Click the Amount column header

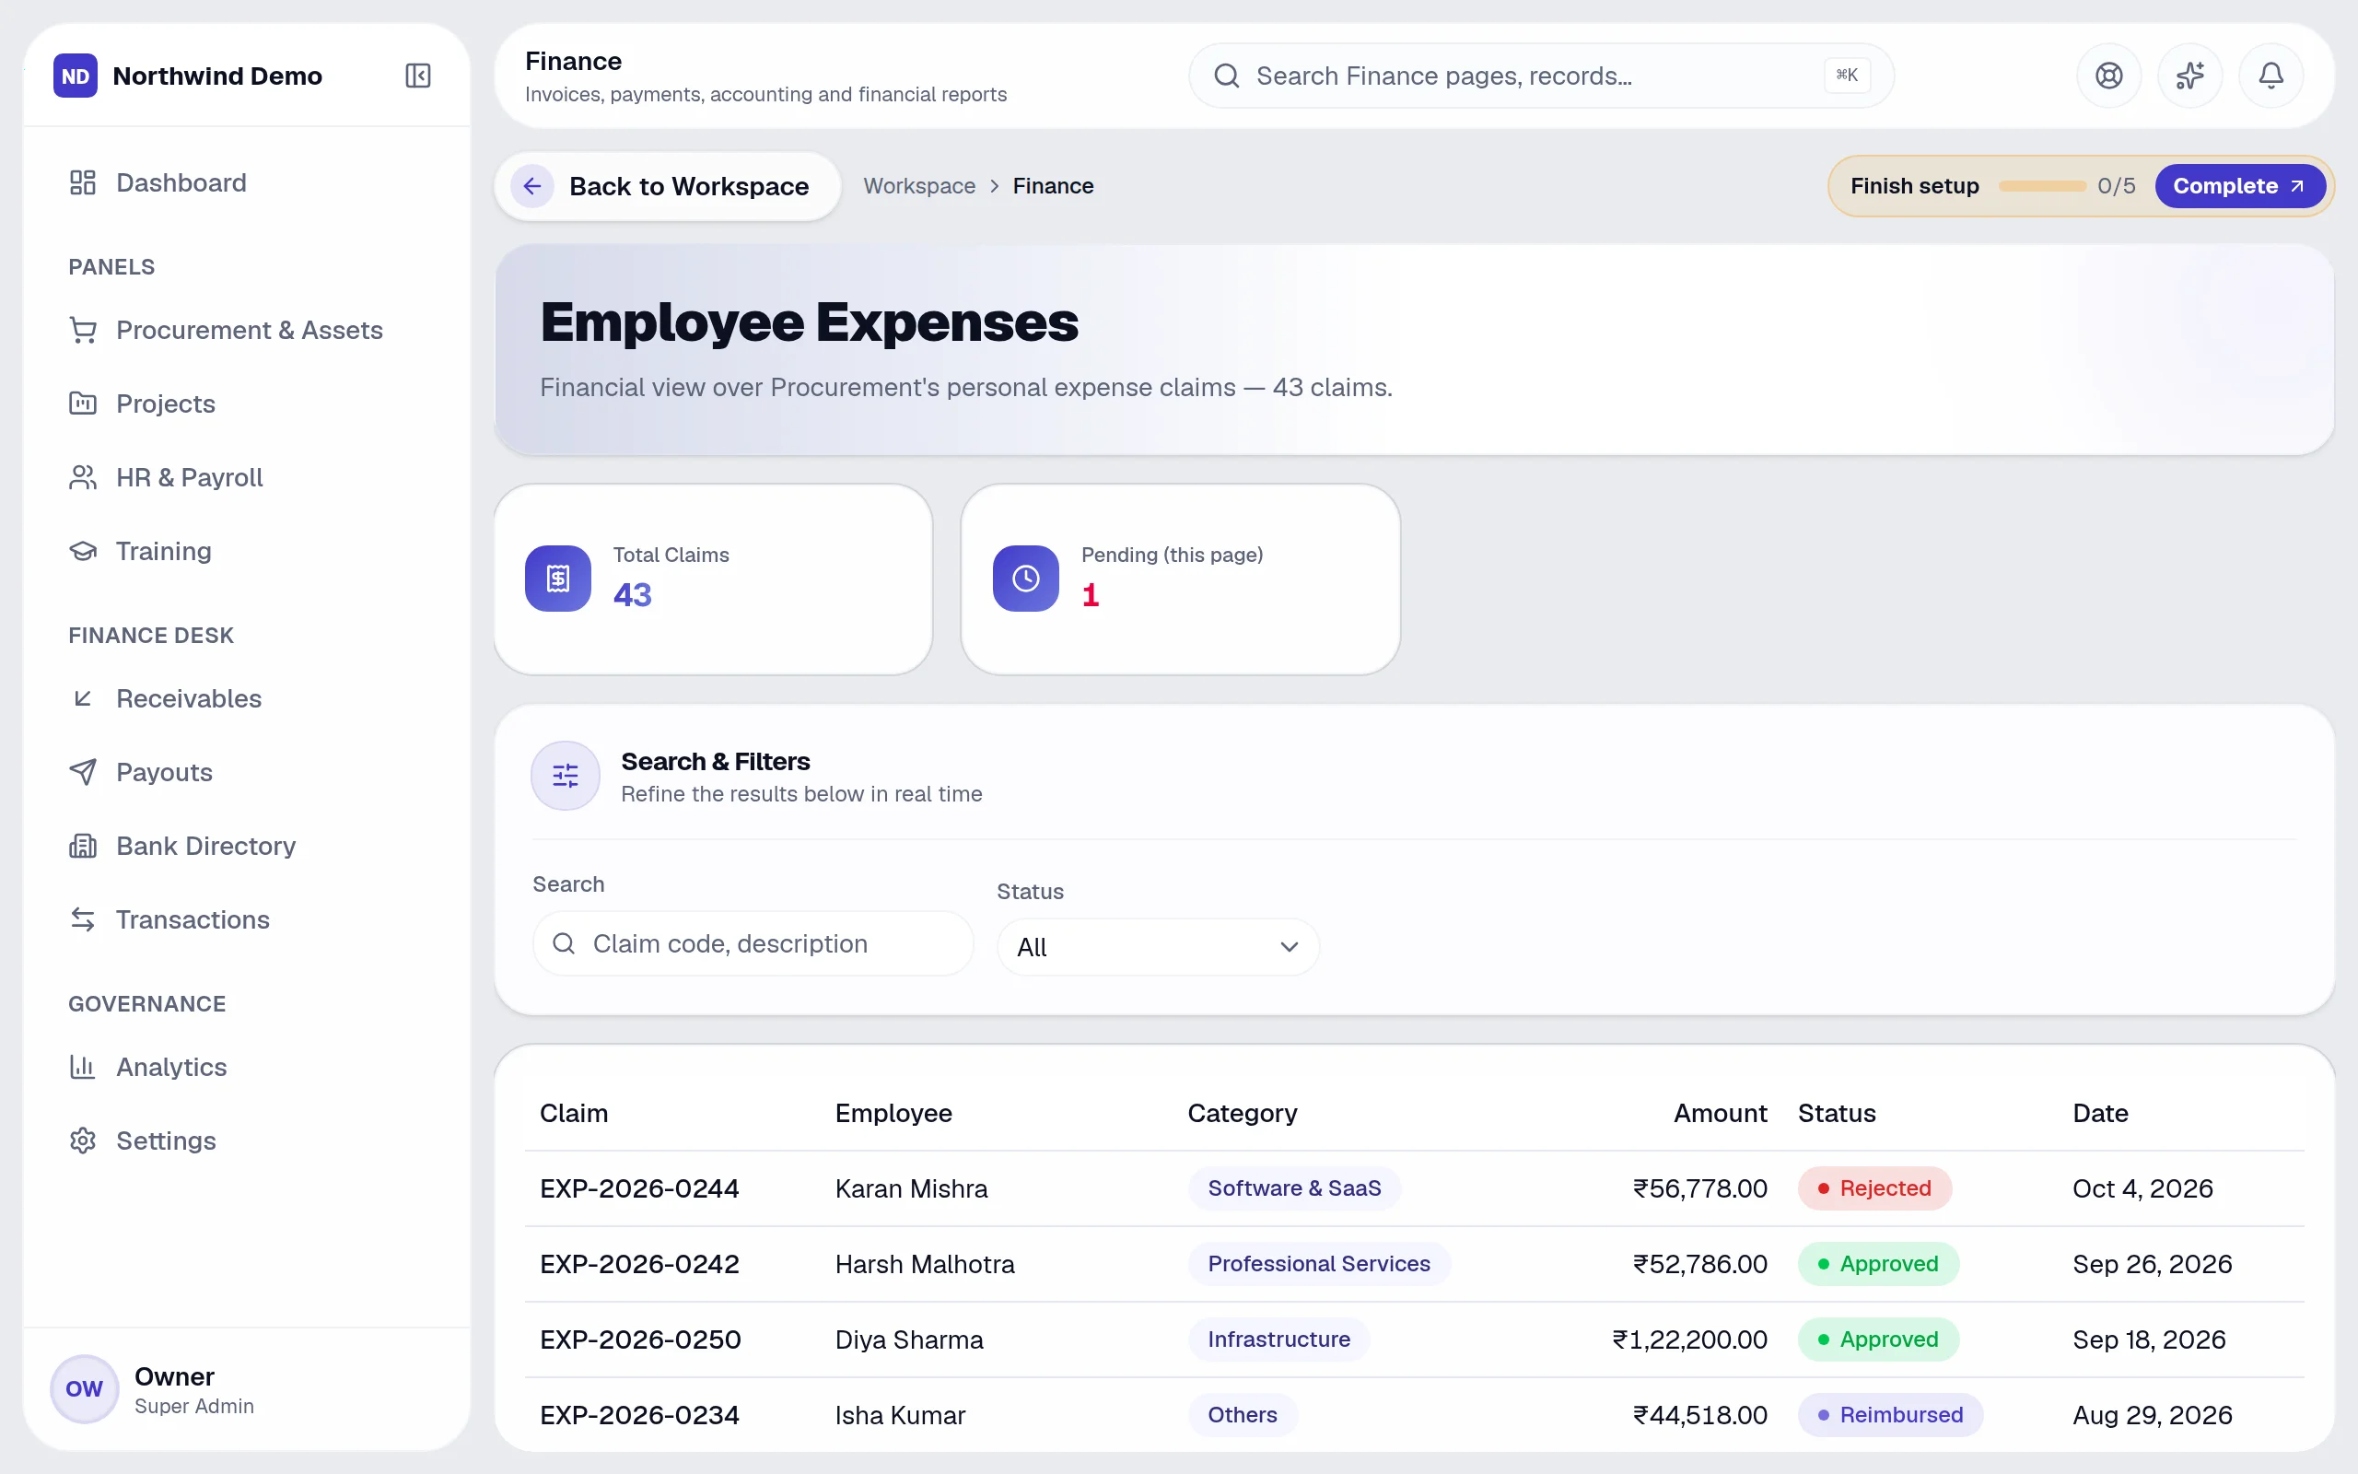tap(1720, 1113)
